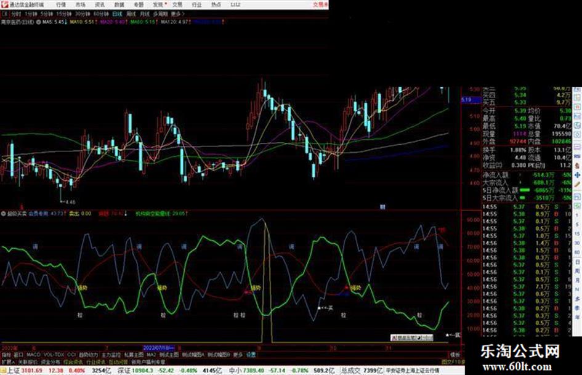Select the 周线 weekly period

pyautogui.click(x=131, y=14)
